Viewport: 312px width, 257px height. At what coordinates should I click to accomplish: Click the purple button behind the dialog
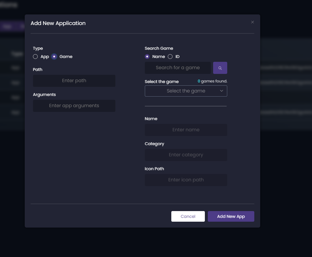(6, 26)
